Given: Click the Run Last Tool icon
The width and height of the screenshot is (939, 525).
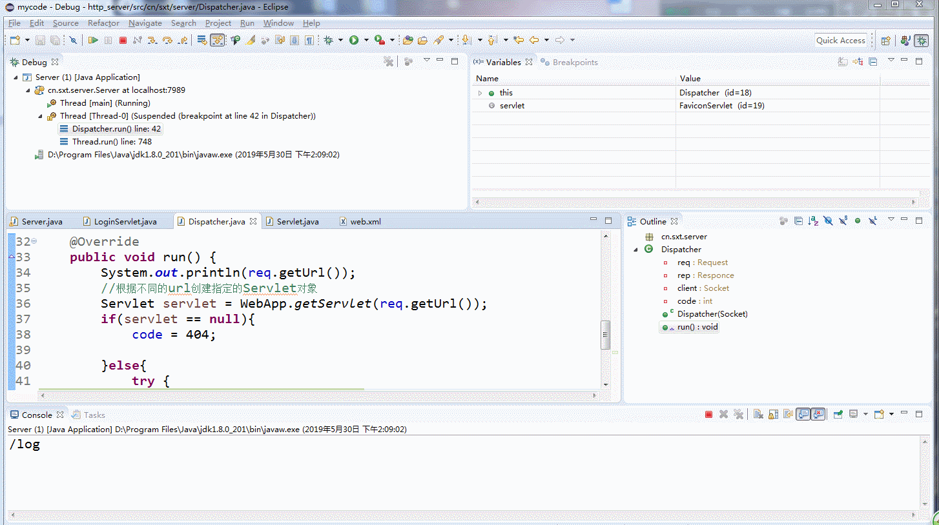Looking at the screenshot, I should (380, 40).
